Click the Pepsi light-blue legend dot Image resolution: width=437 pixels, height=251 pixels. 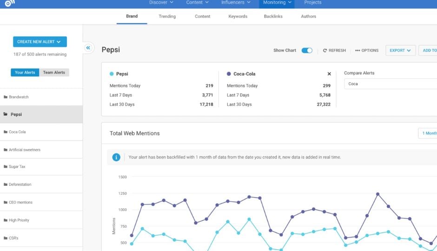(112, 74)
